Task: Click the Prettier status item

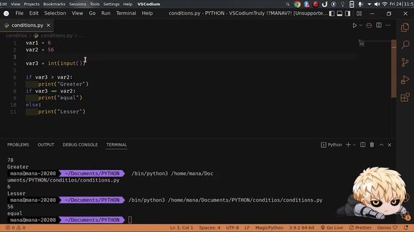Action: [x=360, y=227]
